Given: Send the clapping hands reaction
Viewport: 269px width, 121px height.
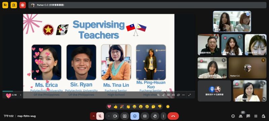Looking at the screenshot, I should click(128, 107).
